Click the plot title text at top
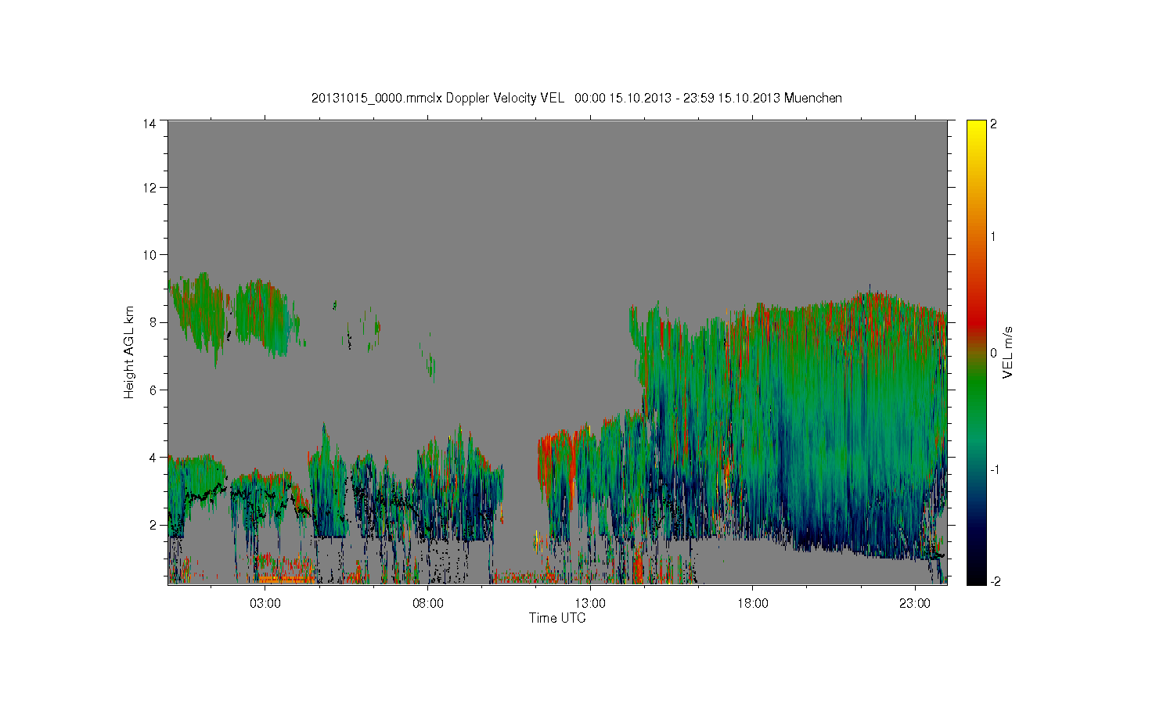Screen dimensions: 1174x704 coord(577,98)
